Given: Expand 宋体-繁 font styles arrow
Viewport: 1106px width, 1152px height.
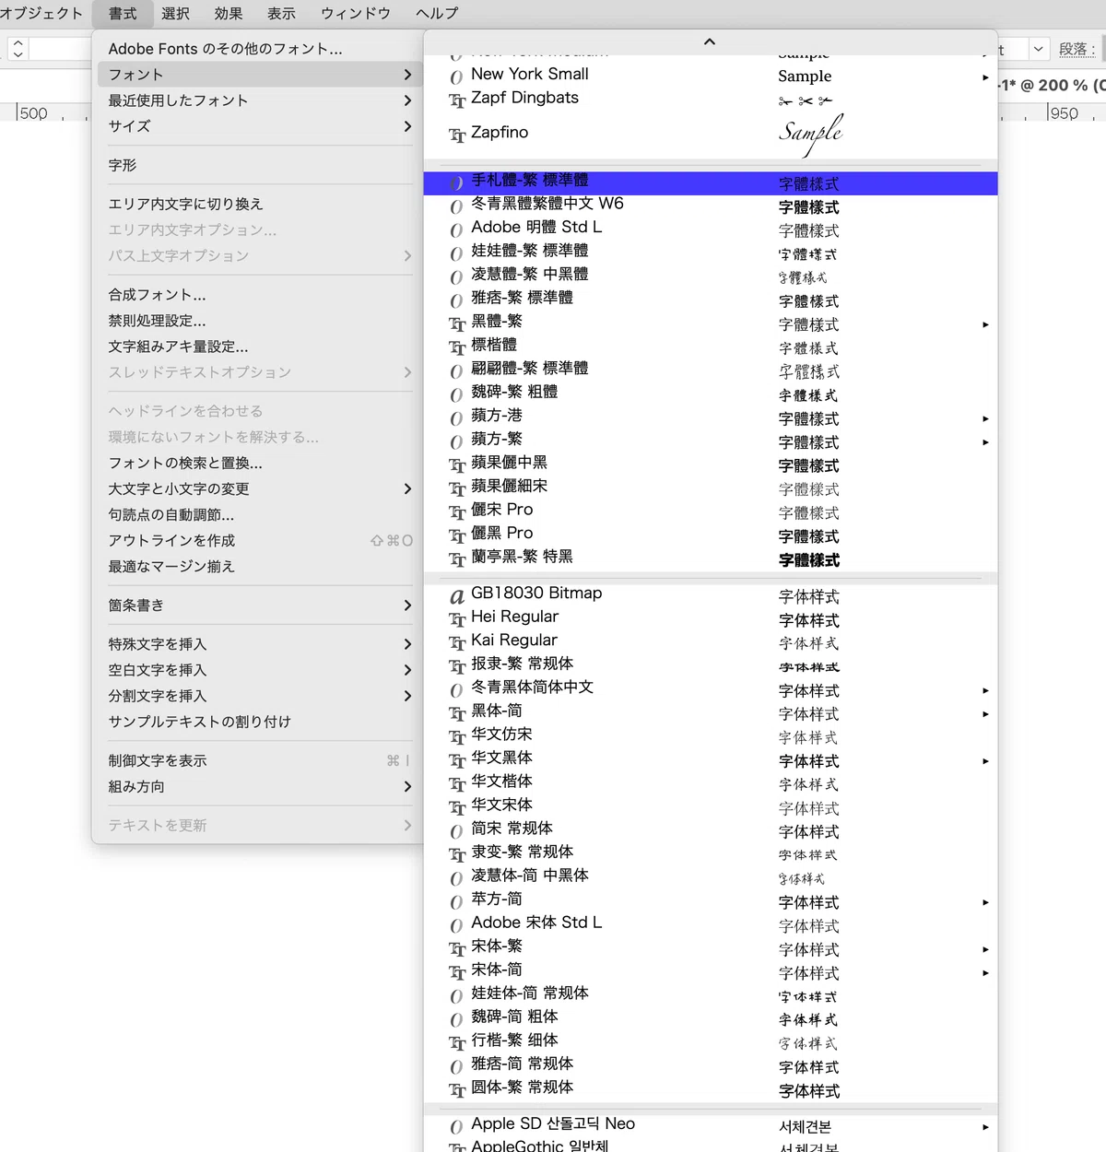Looking at the screenshot, I should pyautogui.click(x=985, y=949).
